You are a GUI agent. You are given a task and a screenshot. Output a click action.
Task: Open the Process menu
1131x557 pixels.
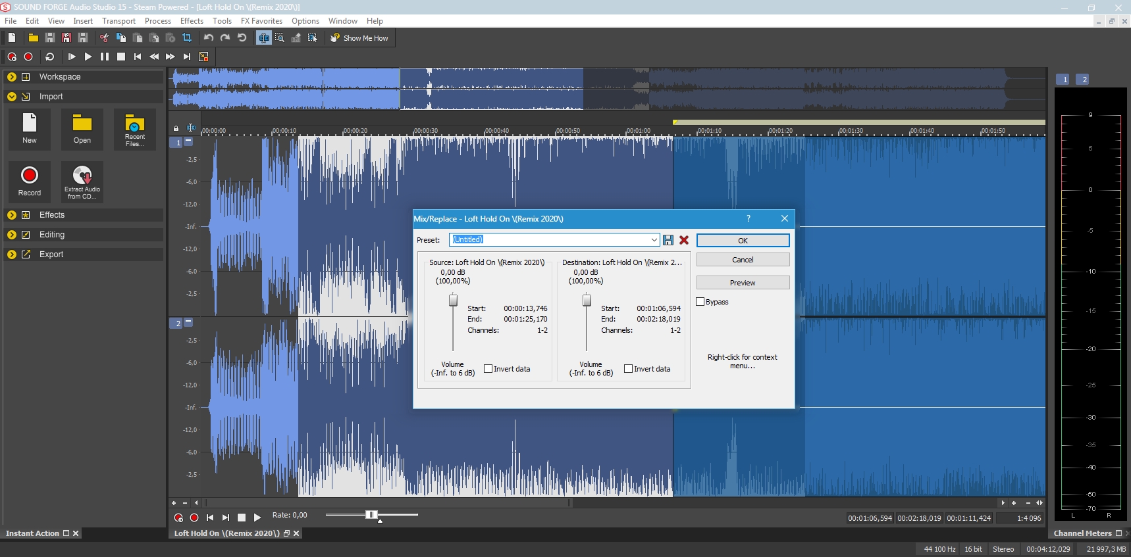click(x=158, y=21)
